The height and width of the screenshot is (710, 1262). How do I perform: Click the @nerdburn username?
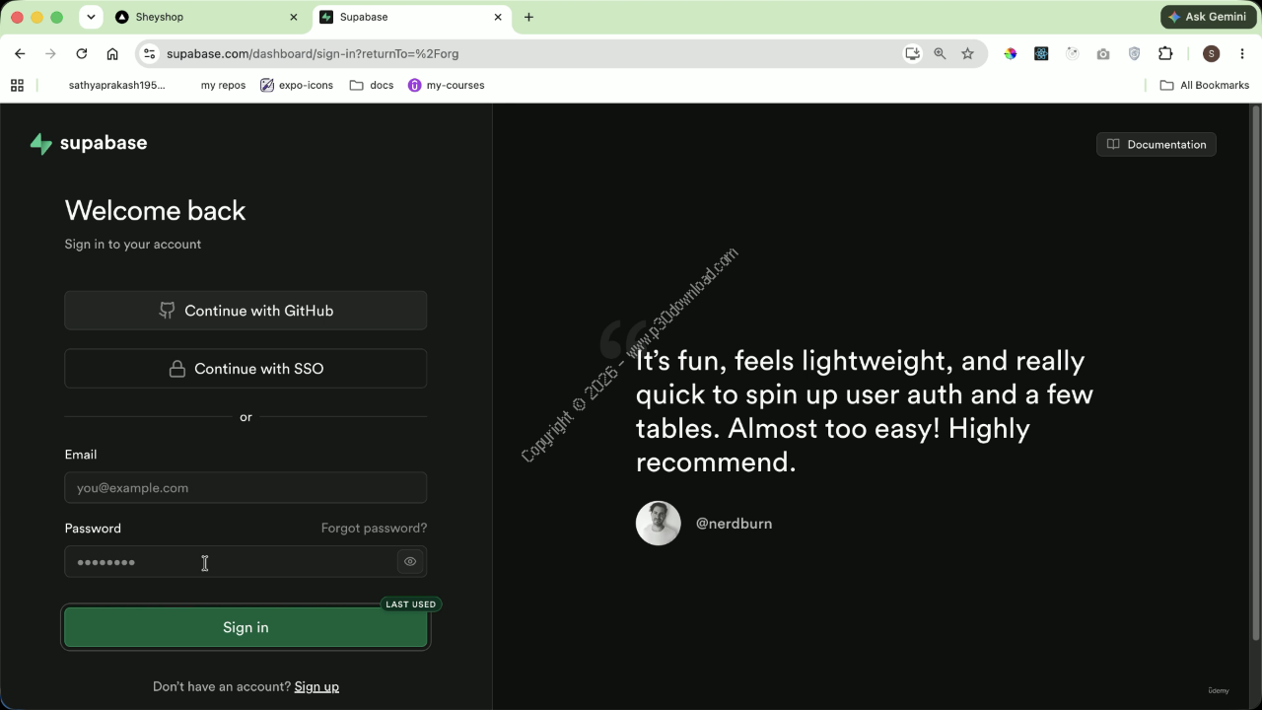(734, 524)
